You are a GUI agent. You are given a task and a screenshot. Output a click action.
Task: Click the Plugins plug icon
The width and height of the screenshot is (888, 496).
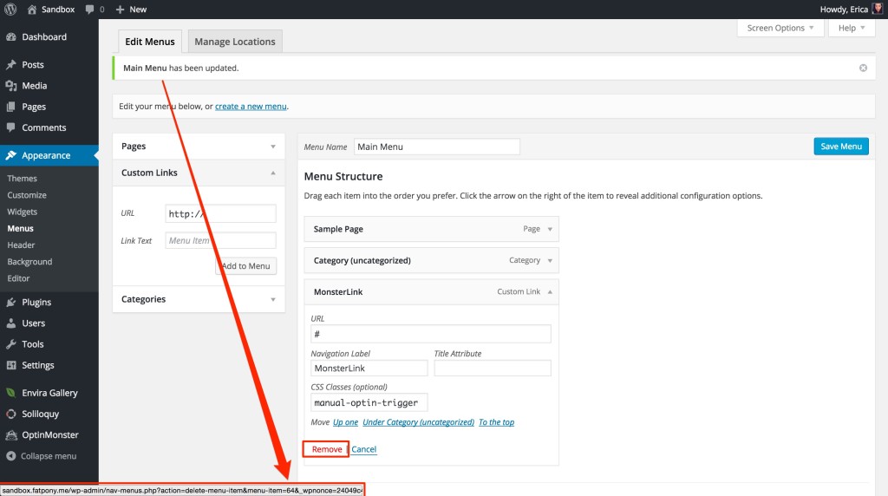point(10,303)
